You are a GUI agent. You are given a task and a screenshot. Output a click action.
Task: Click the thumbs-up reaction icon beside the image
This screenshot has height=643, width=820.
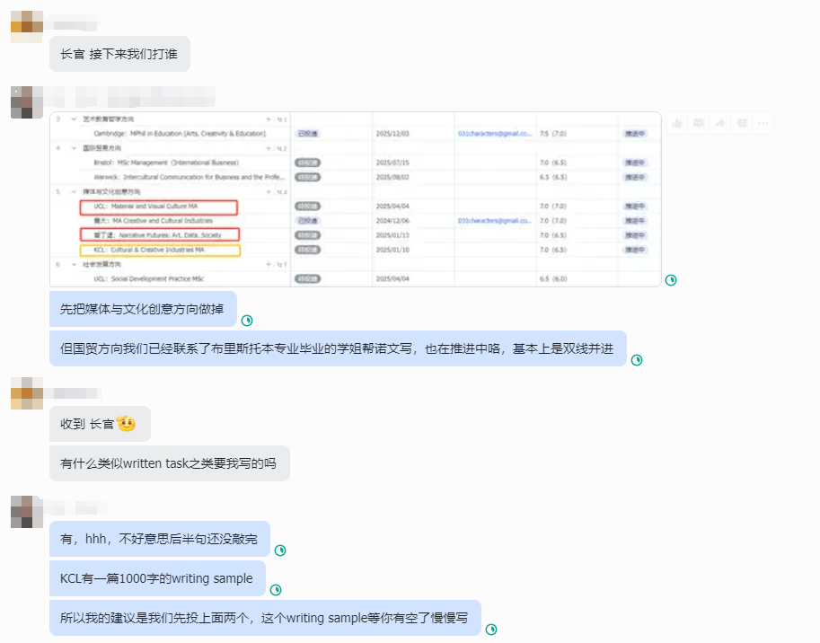[677, 123]
